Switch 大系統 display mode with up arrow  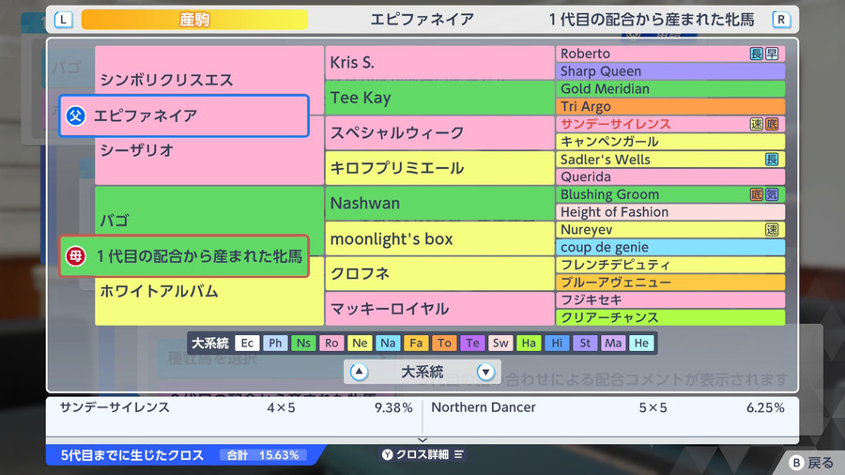[x=359, y=372]
